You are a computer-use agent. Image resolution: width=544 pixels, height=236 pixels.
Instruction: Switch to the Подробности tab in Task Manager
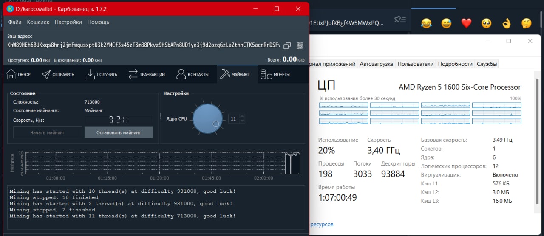click(x=455, y=64)
